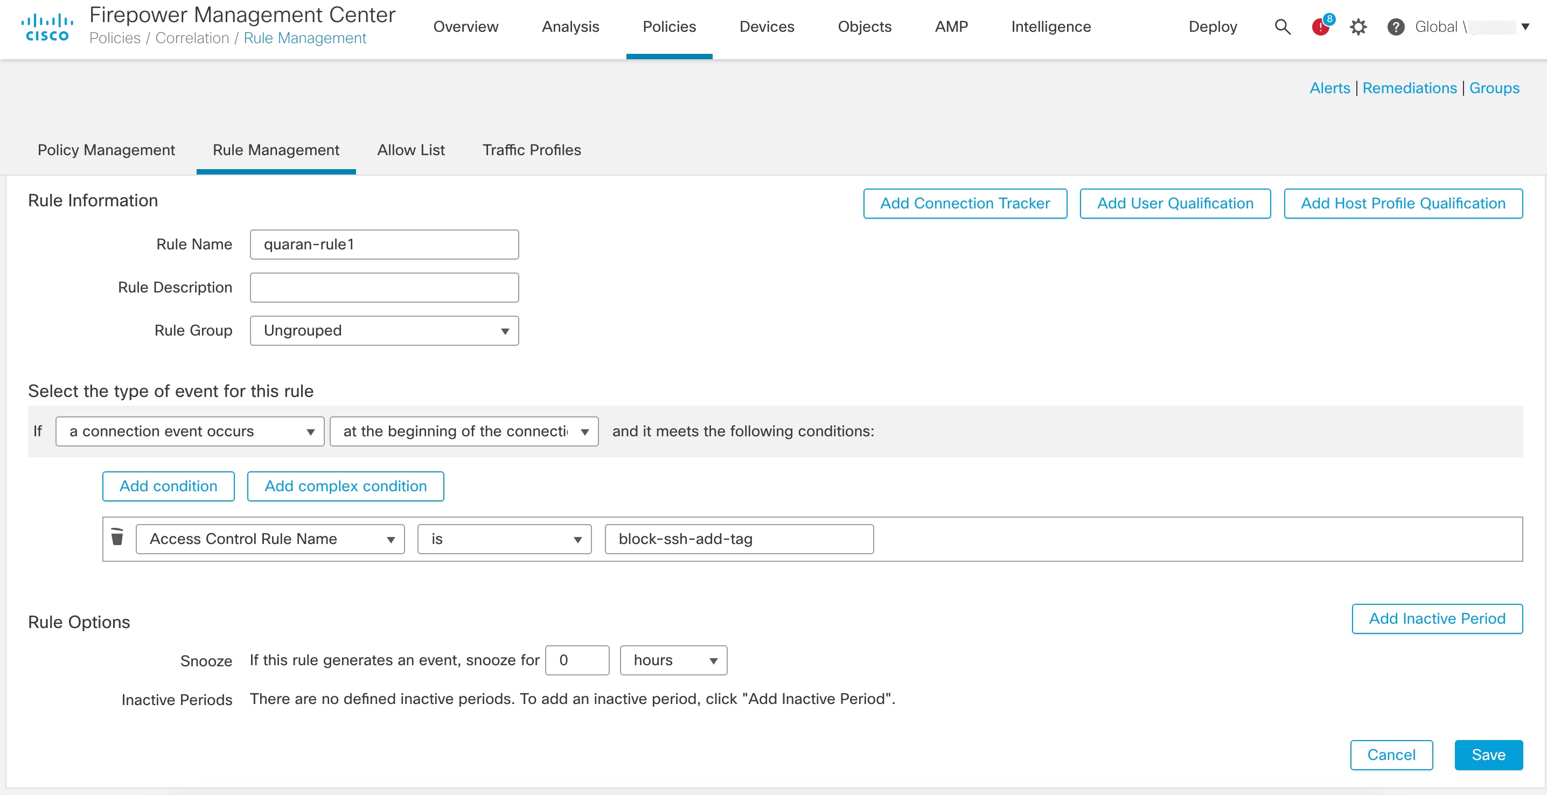Add a complex condition
The height and width of the screenshot is (795, 1547).
click(x=345, y=486)
